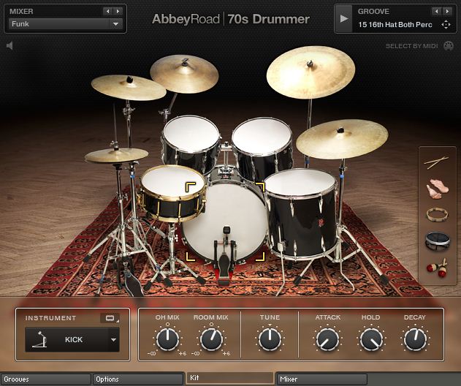
Task: Select the snare drum icon in side panel
Action: tap(438, 241)
